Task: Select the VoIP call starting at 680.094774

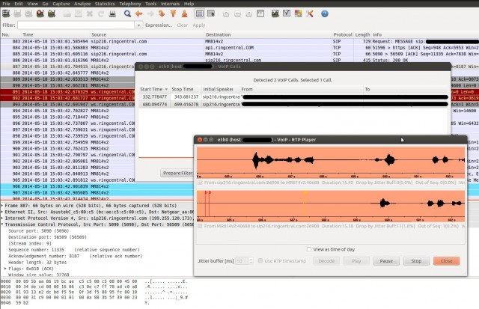Action: [294, 105]
